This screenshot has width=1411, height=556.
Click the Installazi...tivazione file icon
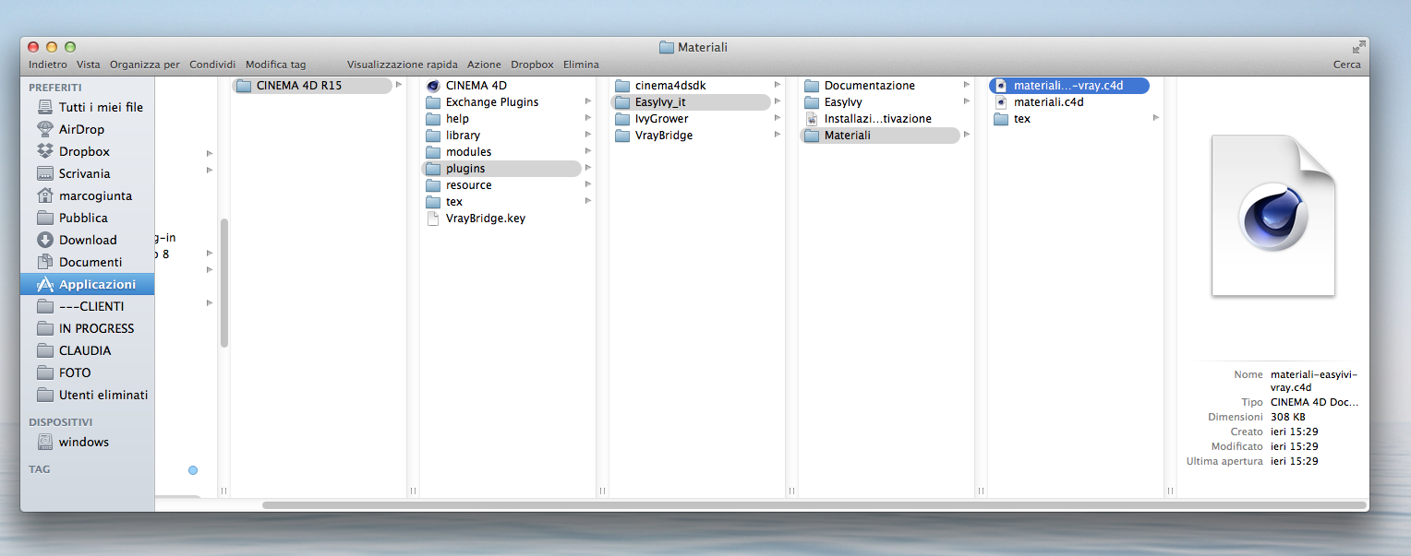click(812, 118)
